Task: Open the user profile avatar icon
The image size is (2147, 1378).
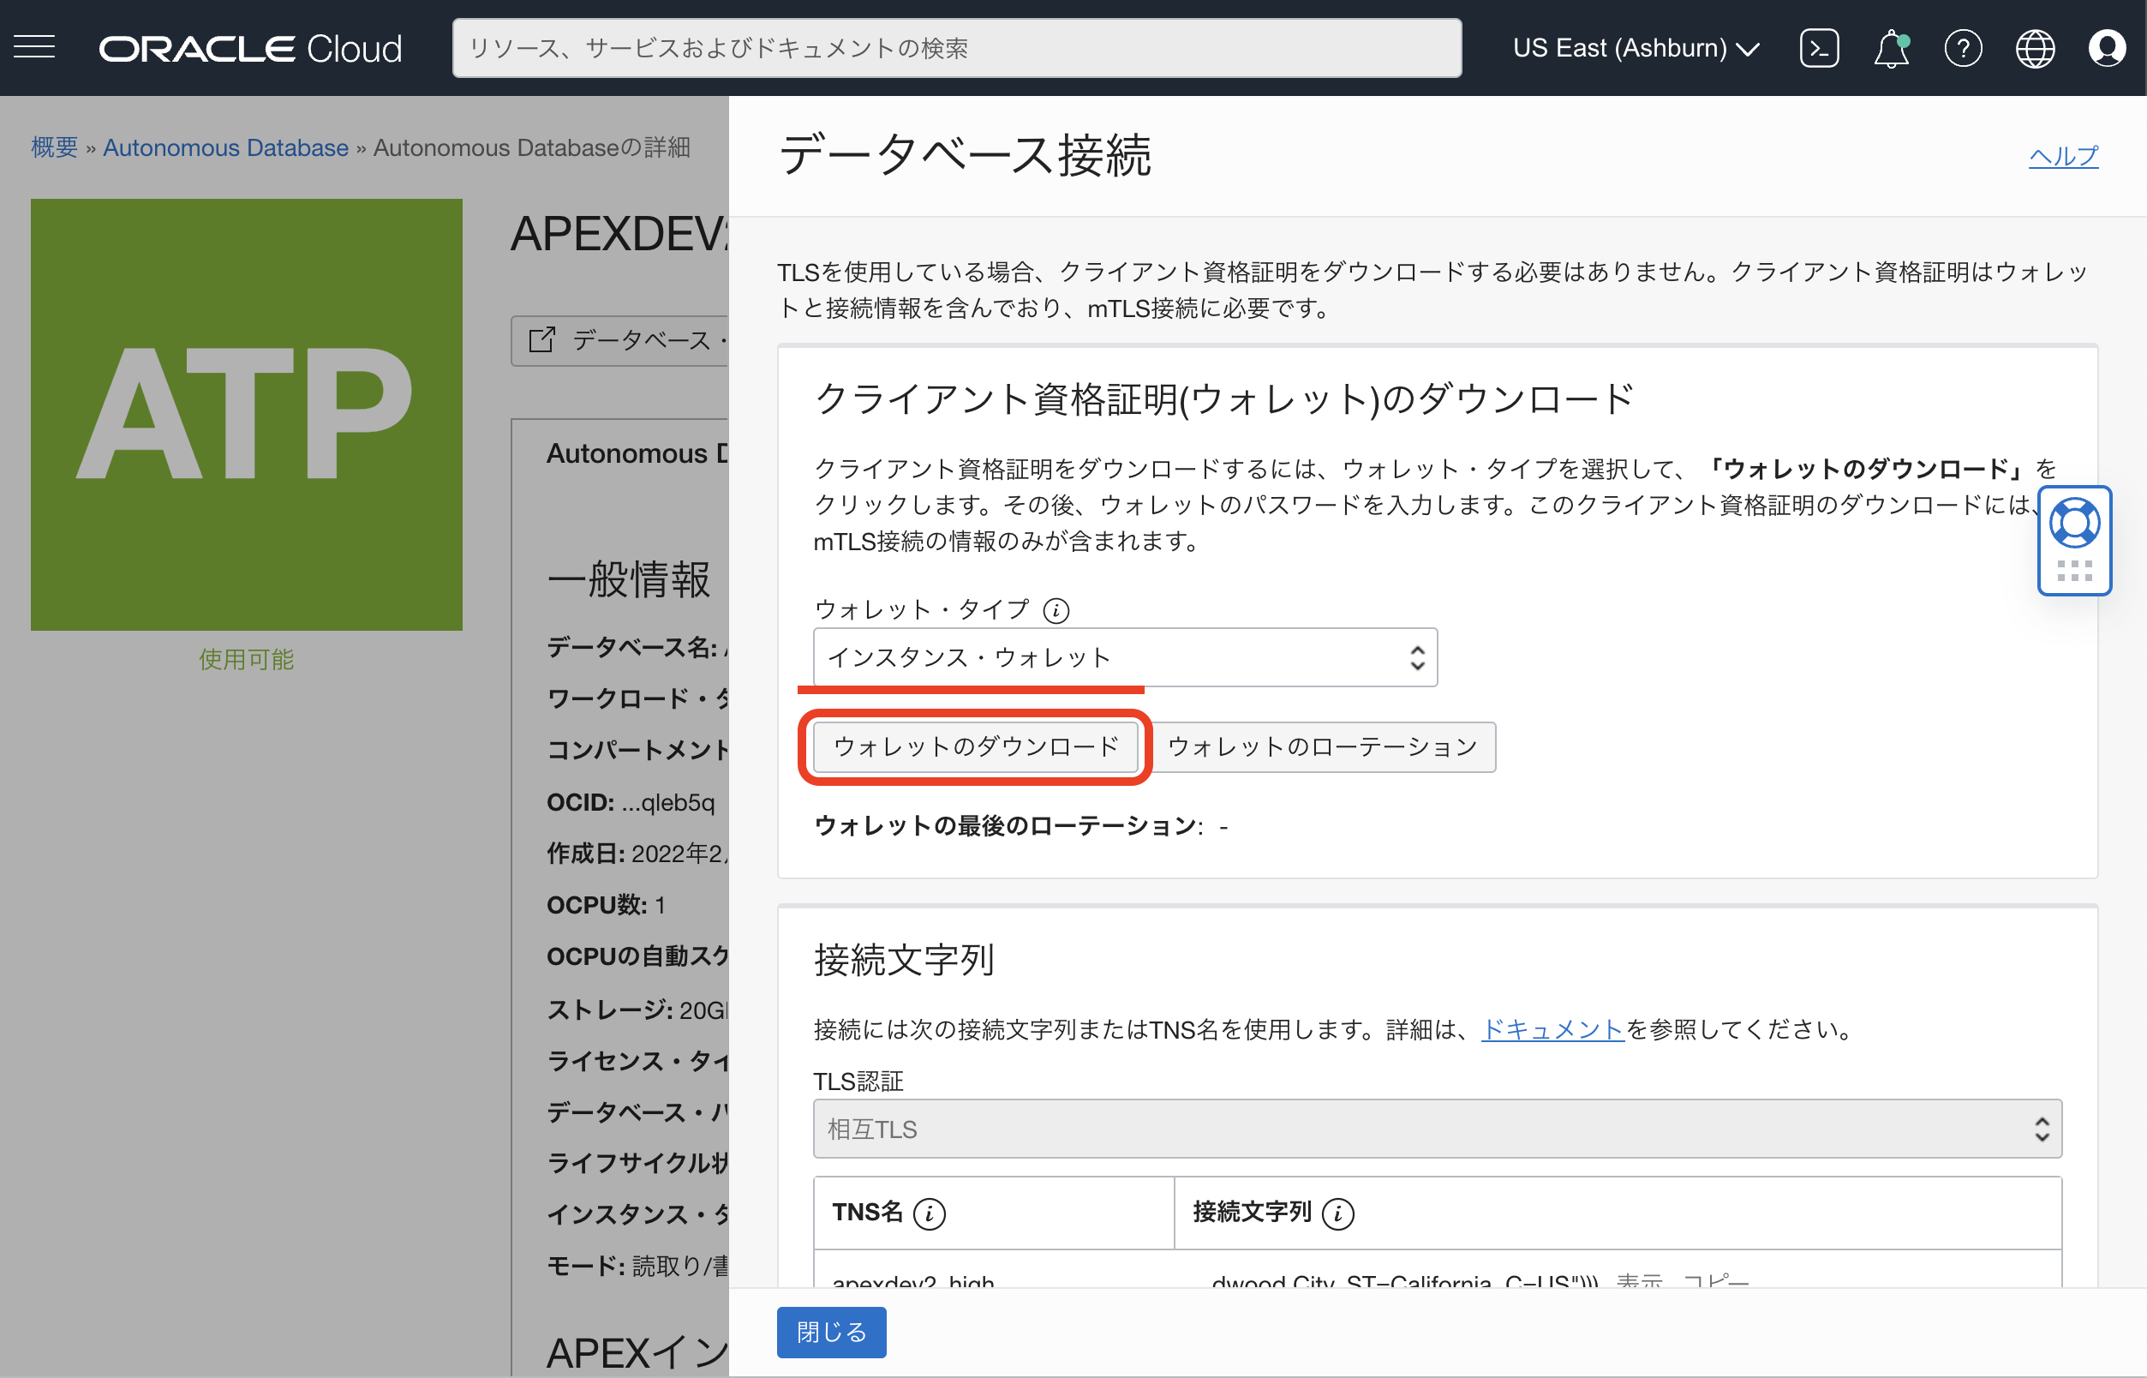Action: (2106, 48)
